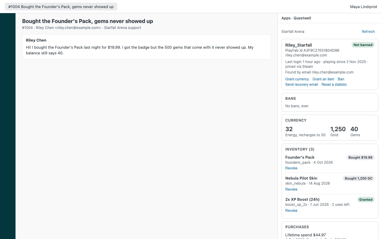The height and width of the screenshot is (239, 382).
Task: Click the Ban player link
Action: click(341, 79)
